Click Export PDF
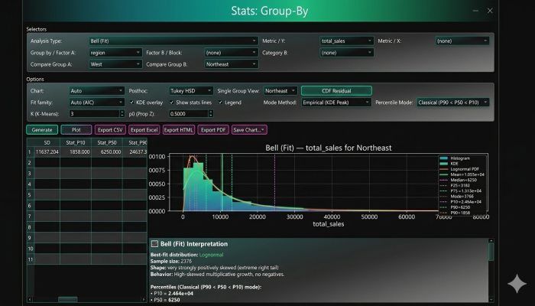 (x=212, y=130)
